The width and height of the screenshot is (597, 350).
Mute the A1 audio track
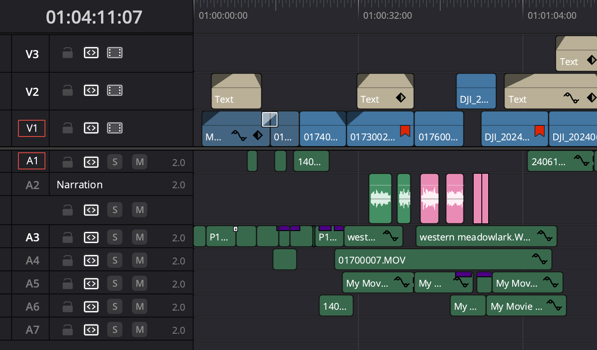pos(140,162)
